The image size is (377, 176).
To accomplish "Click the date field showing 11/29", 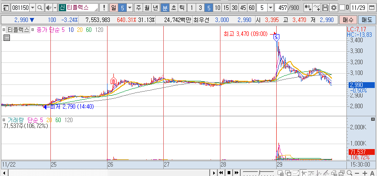I will click(359, 8).
